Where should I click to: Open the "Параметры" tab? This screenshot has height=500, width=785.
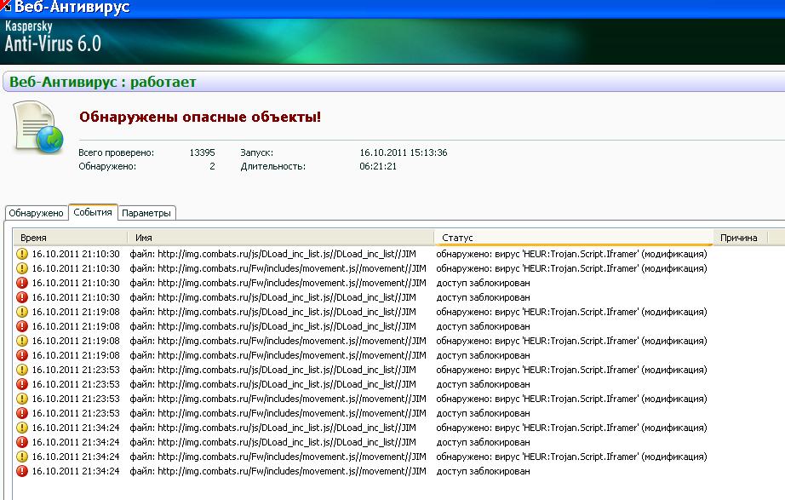point(146,213)
